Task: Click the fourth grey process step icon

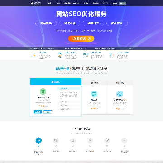Action: pos(90,140)
